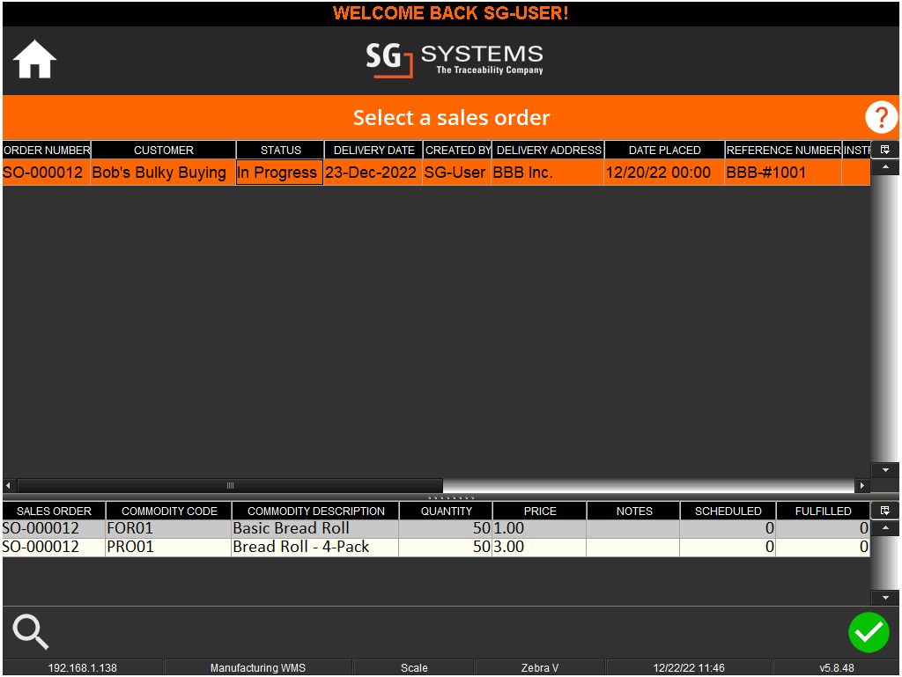Click the SG Systems logo

[x=455, y=60]
